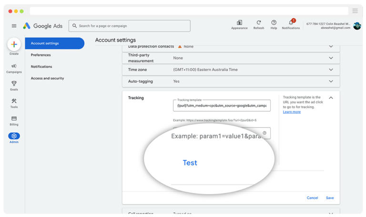Select the Admin gear icon
The width and height of the screenshot is (366, 217).
[14, 136]
